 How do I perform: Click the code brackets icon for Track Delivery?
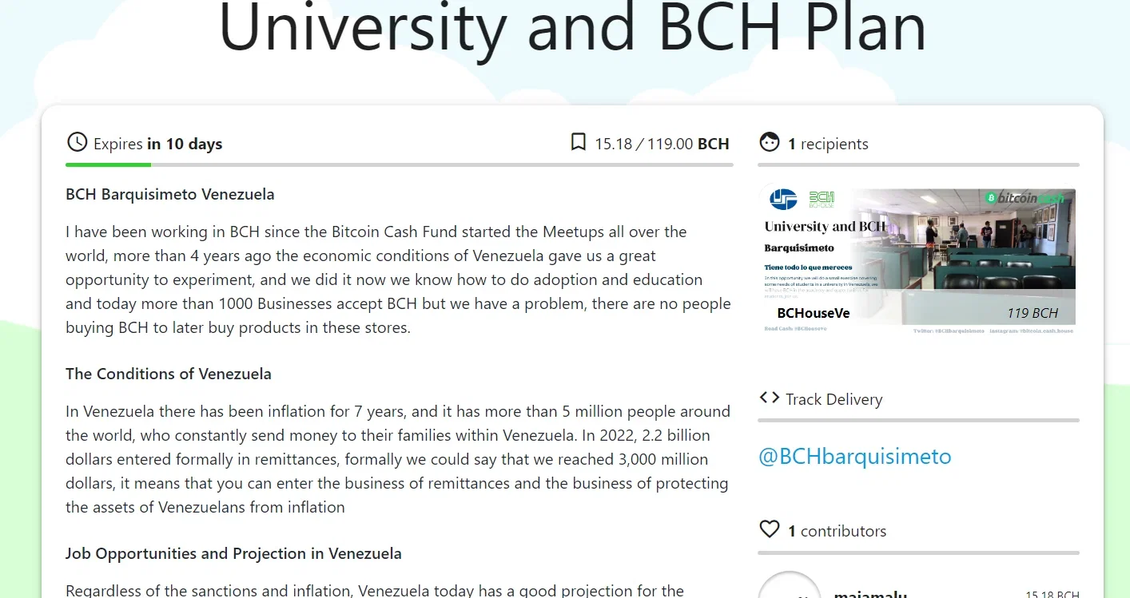click(x=770, y=398)
